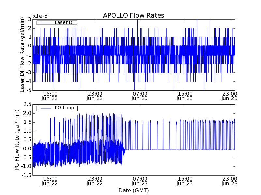Click "23:00 Jun 22" tick under Laser DI plot

pyautogui.click(x=95, y=96)
